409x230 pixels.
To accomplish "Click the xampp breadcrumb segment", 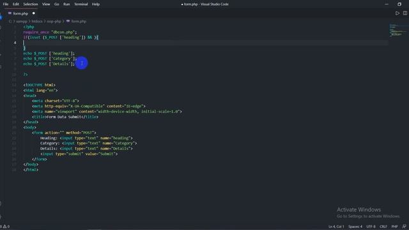I will pyautogui.click(x=22, y=21).
